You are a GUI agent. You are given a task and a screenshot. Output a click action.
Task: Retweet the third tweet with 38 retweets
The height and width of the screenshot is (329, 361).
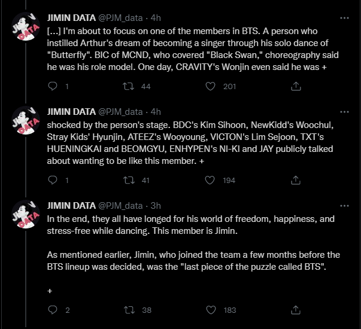click(x=129, y=310)
